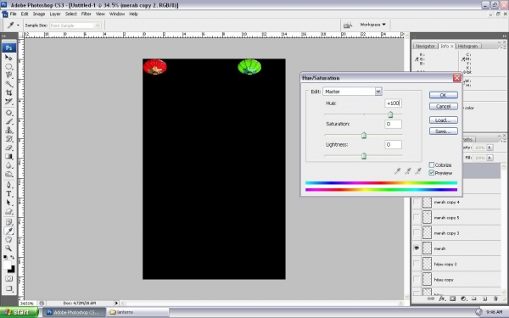Select the Healing Brush tool
509x318 pixels.
8,113
